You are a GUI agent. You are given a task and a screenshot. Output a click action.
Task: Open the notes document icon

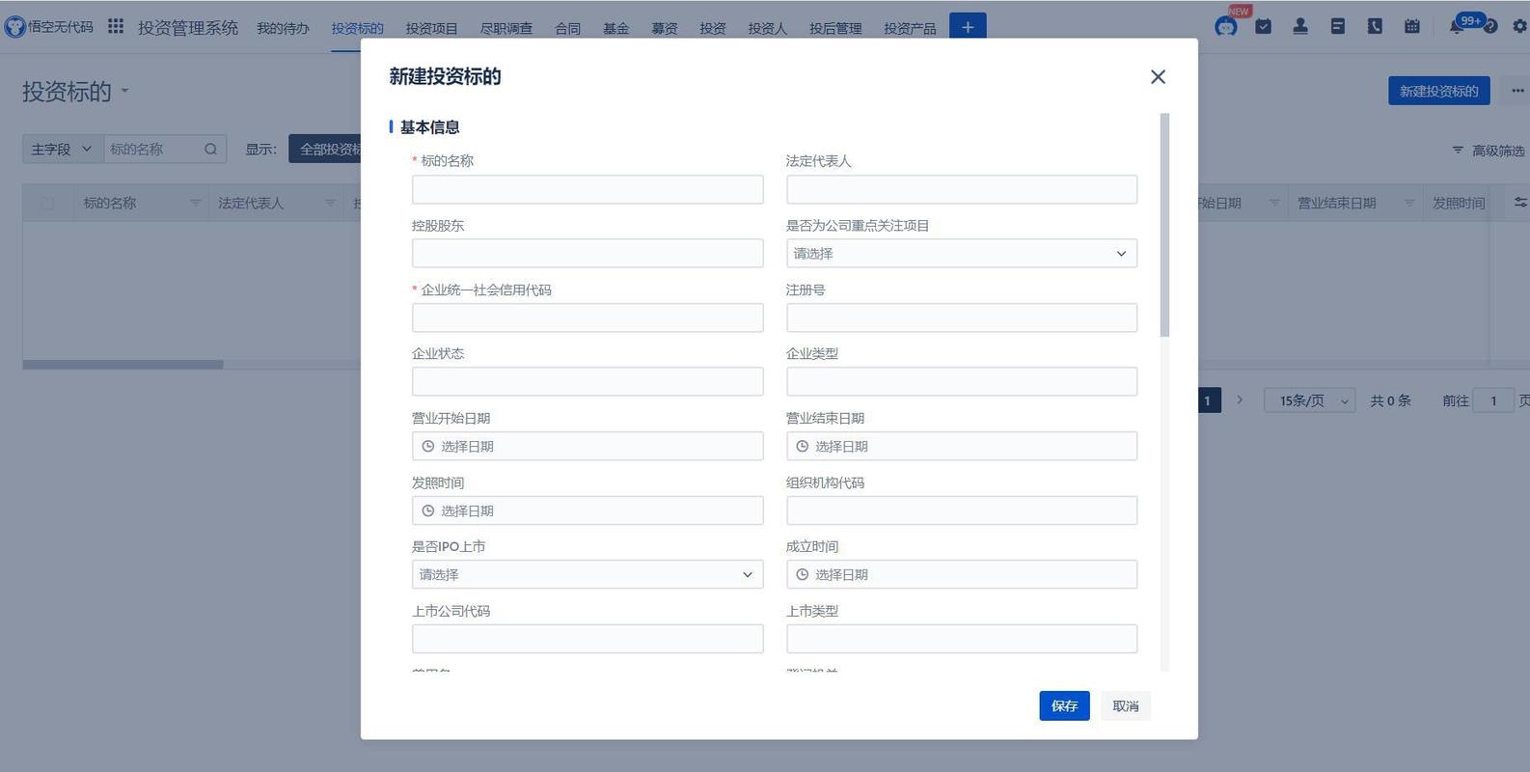[x=1337, y=27]
